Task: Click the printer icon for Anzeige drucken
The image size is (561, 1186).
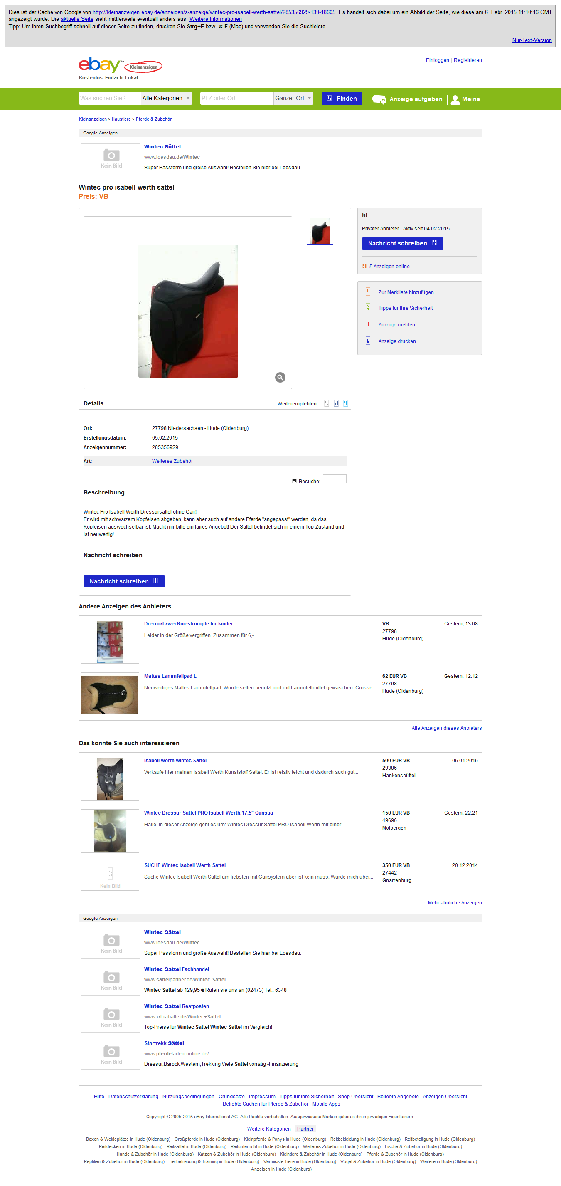Action: [368, 341]
